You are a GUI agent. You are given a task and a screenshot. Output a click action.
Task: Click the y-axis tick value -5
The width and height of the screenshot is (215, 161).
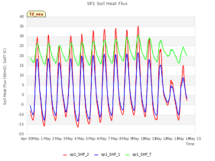click(x=22, y=105)
